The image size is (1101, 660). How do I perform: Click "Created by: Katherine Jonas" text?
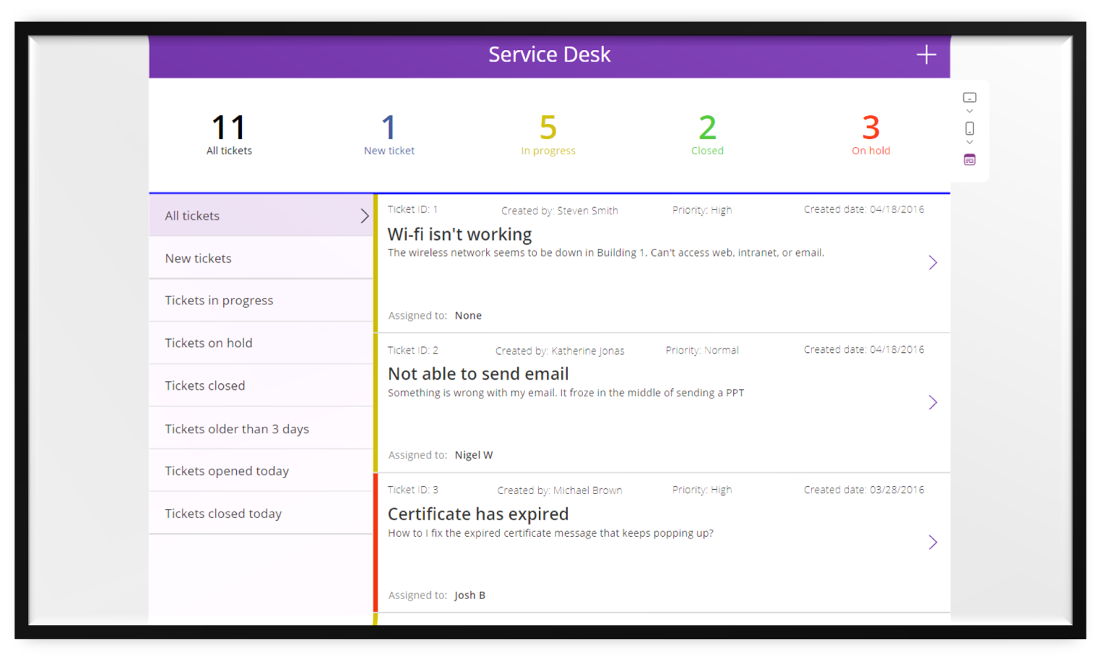[560, 351]
